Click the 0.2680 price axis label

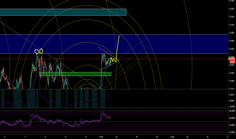232,41
